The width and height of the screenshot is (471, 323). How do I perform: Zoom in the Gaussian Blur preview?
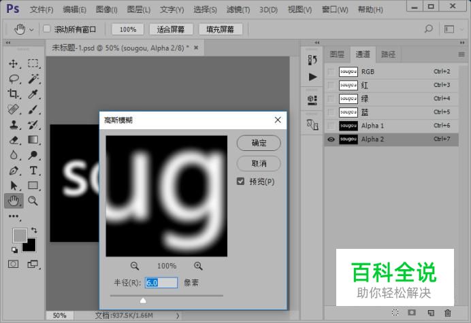pyautogui.click(x=198, y=266)
